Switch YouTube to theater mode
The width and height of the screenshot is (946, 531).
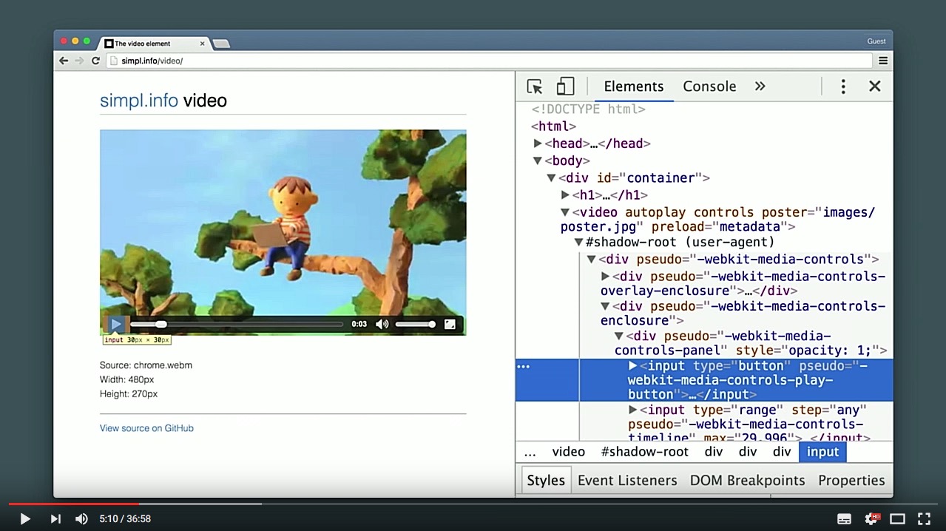tap(897, 519)
